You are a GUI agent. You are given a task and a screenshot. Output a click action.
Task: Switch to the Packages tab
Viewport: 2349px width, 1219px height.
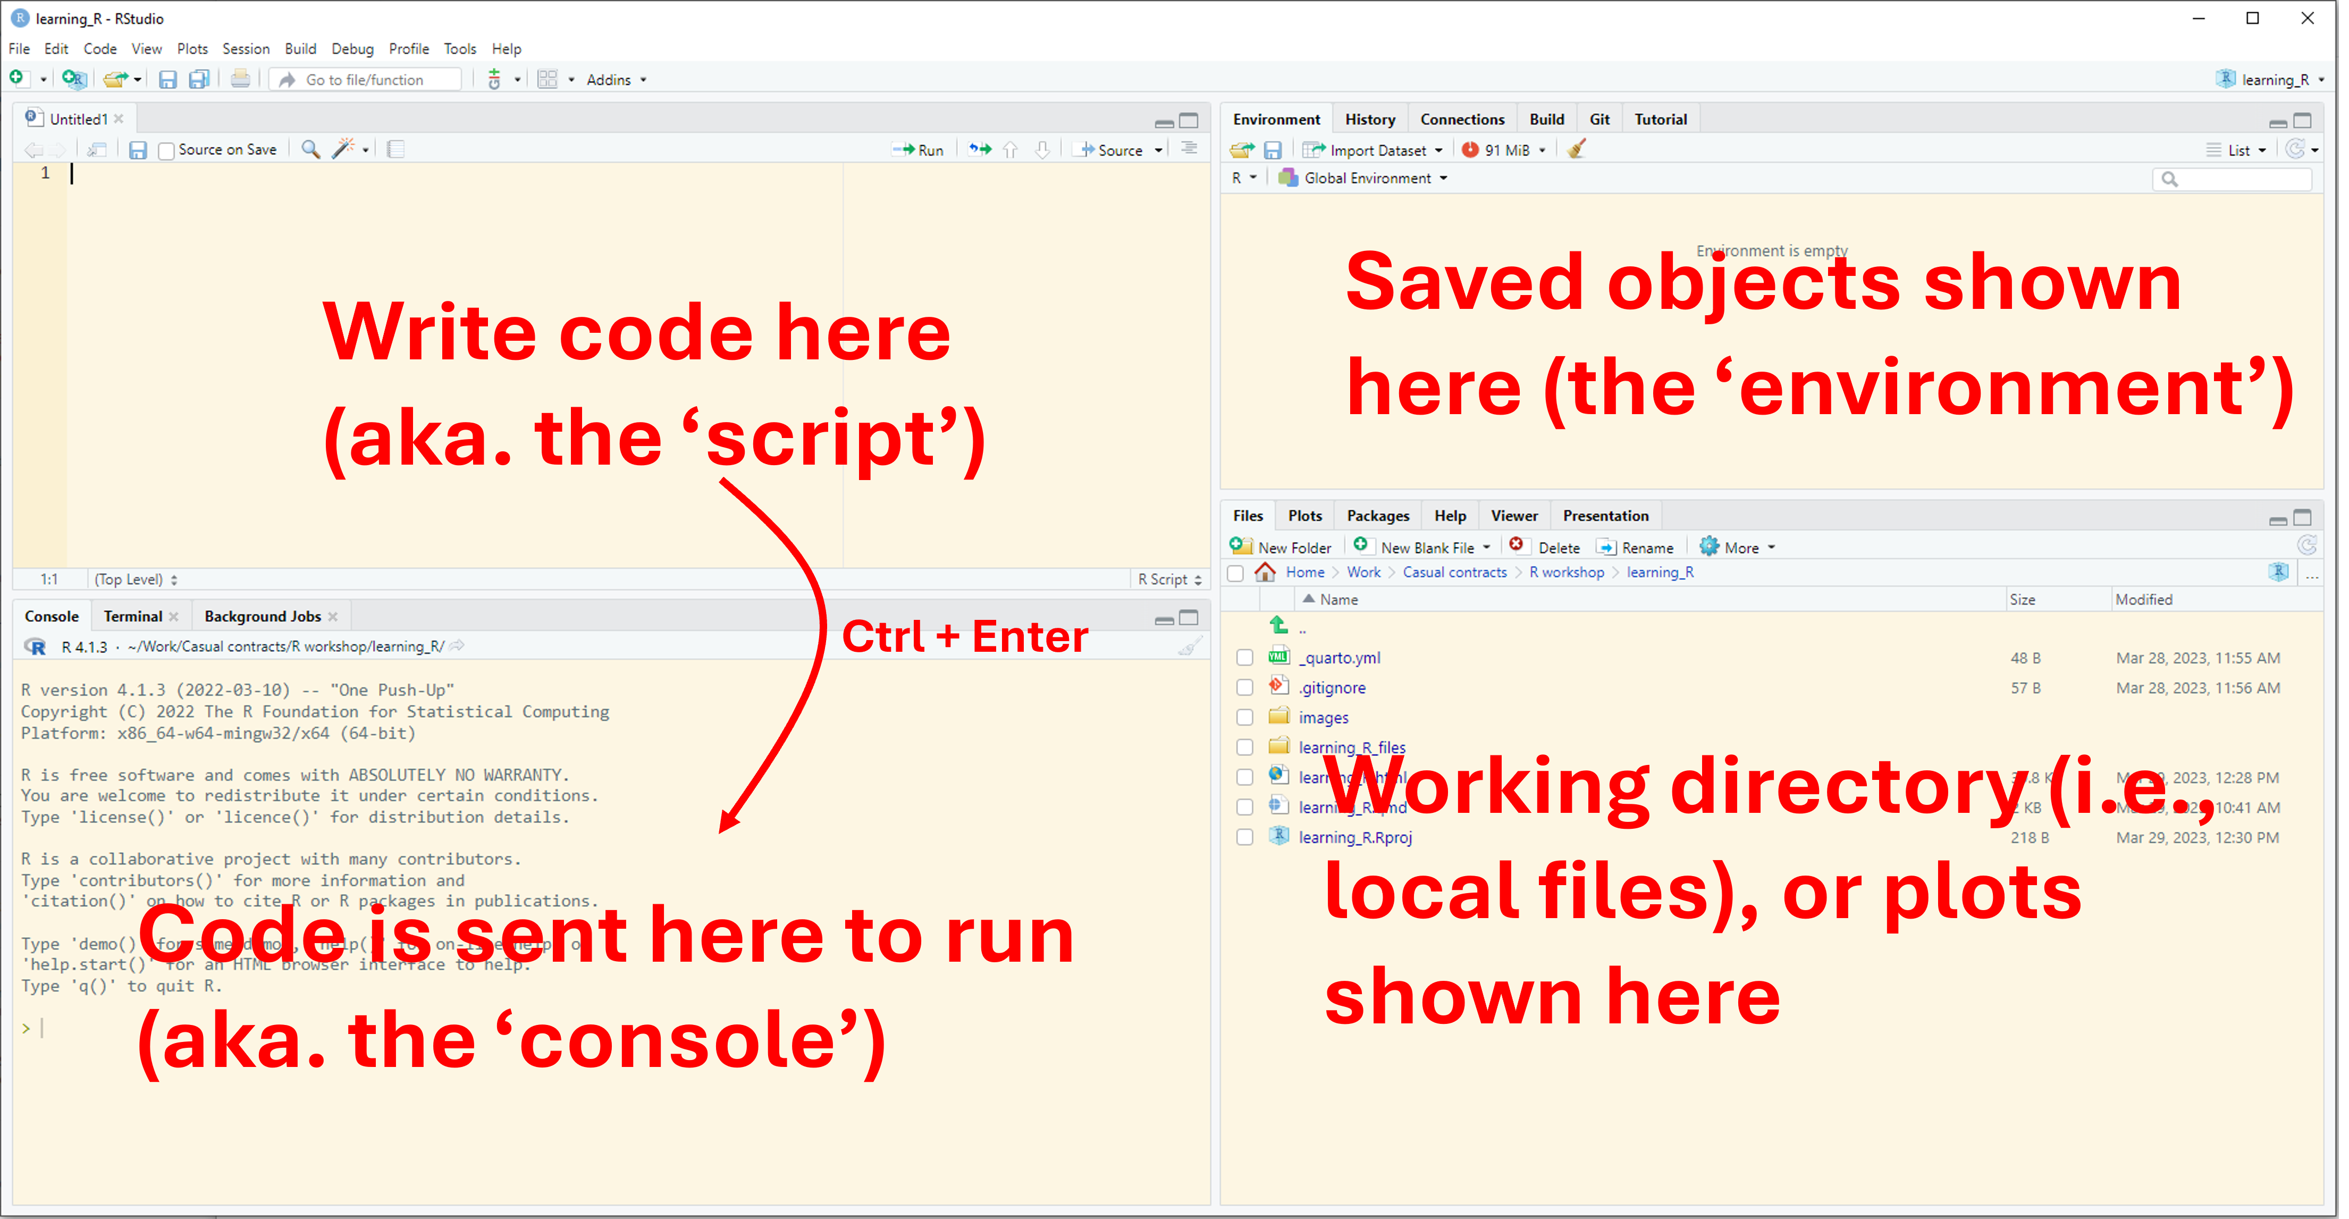(1377, 515)
